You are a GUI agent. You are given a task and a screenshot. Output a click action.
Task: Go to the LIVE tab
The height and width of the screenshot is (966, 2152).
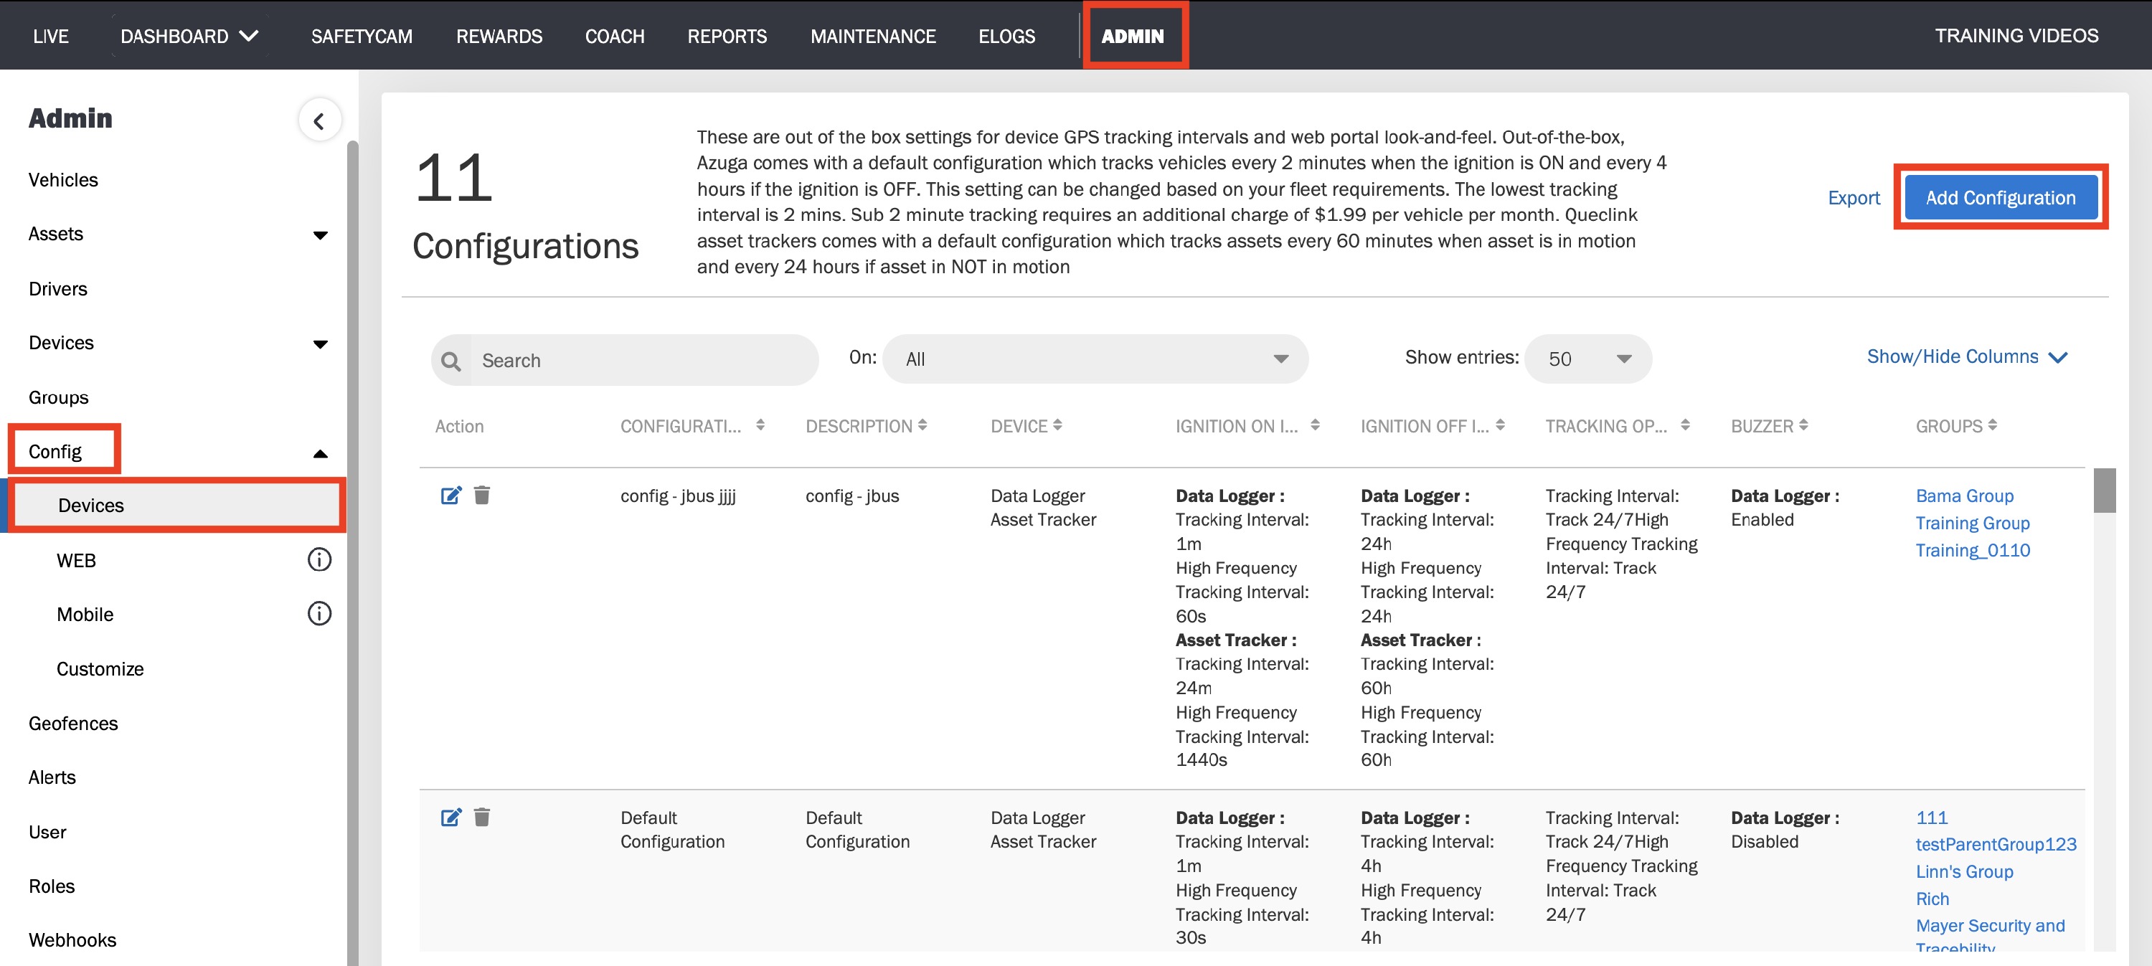coord(51,36)
